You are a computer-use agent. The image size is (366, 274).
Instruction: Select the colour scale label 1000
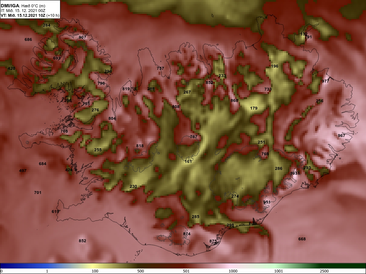point(233,271)
